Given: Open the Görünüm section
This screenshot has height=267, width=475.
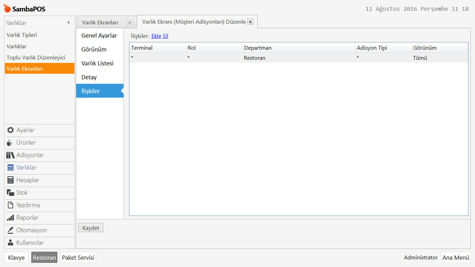Looking at the screenshot, I should coord(100,49).
